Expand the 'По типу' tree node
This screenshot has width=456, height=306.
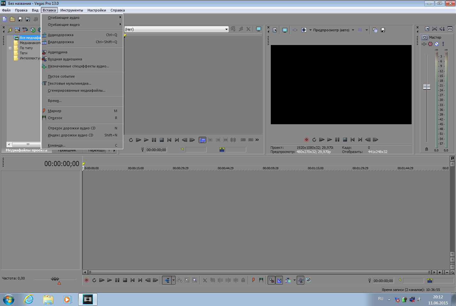tap(10, 48)
